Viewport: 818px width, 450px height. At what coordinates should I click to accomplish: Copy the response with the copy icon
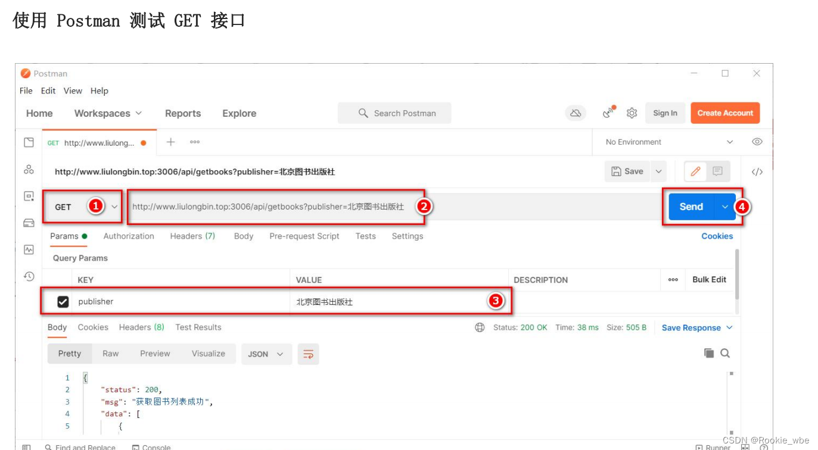709,353
